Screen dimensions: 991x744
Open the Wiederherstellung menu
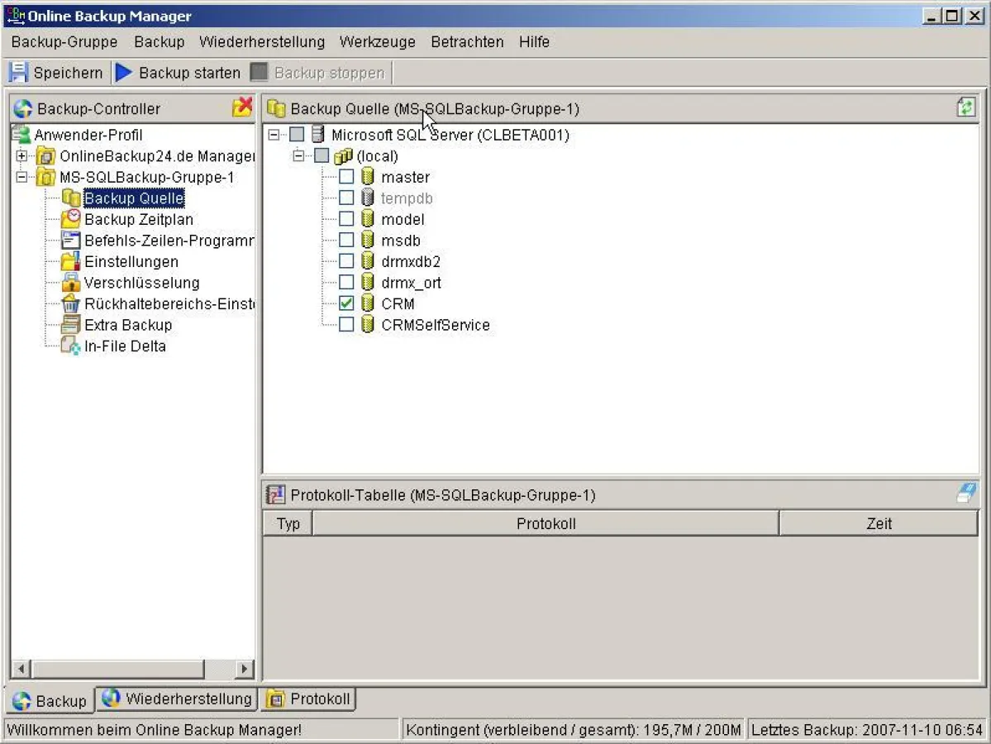262,42
